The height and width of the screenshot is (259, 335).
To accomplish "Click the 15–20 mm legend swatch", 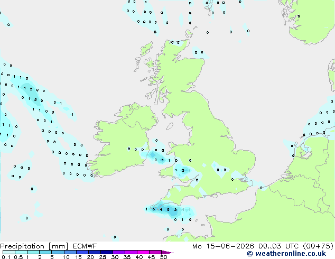I will pos(82,252).
